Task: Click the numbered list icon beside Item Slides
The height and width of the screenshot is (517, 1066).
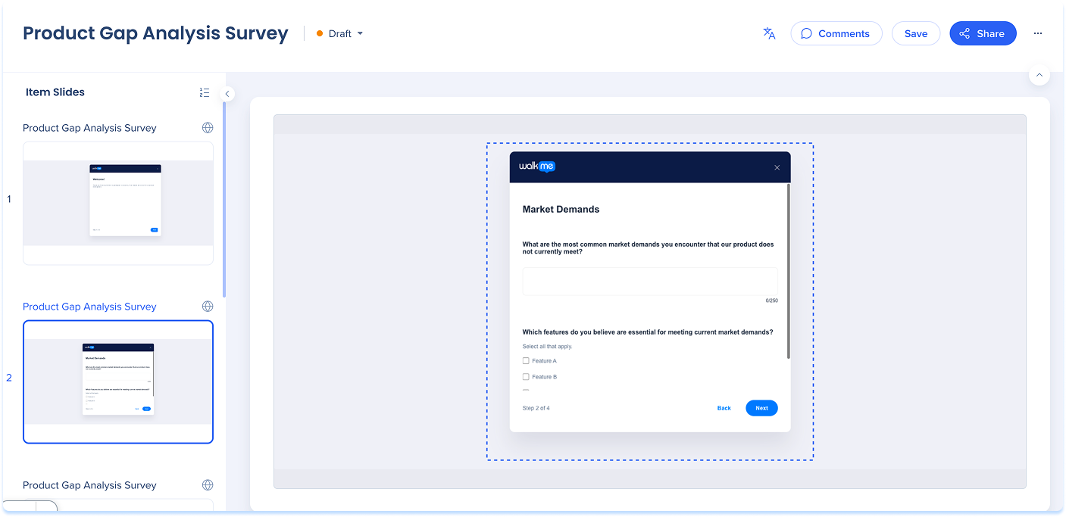Action: pyautogui.click(x=205, y=92)
